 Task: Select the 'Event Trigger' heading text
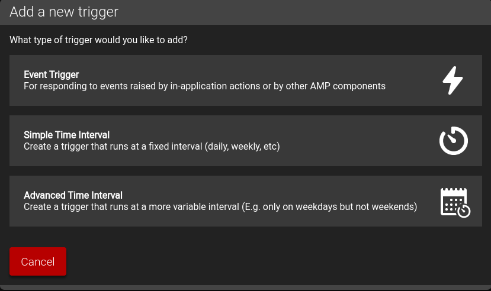pos(52,75)
